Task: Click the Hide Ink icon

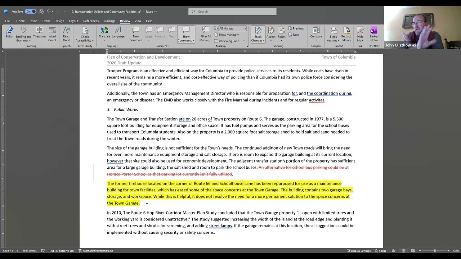Action: coord(360,31)
